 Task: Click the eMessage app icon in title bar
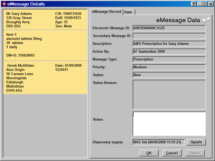pyautogui.click(x=4, y=4)
